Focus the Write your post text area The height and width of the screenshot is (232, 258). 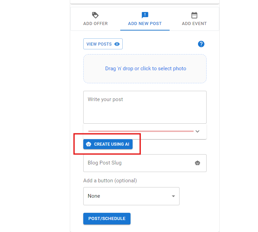[x=145, y=107]
